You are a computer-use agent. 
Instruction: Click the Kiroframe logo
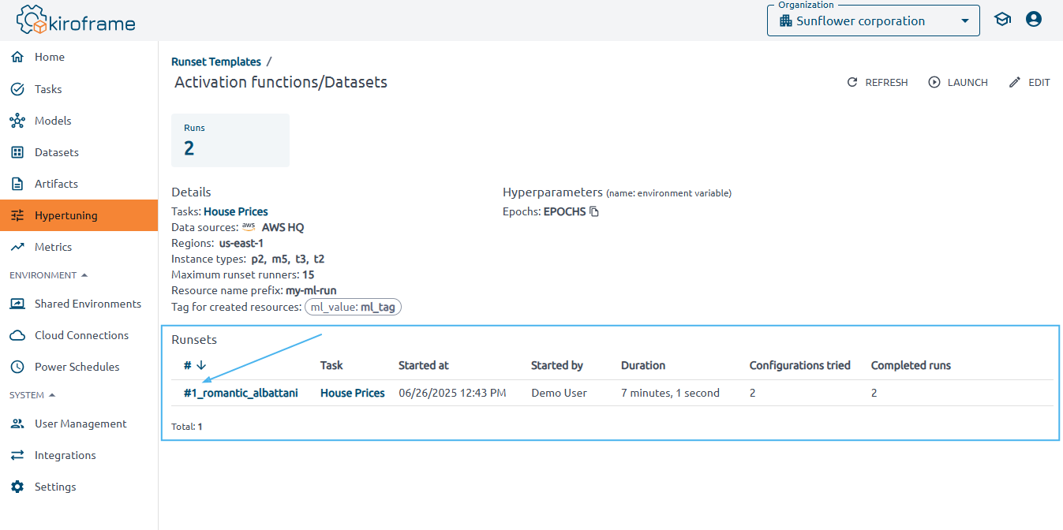(x=77, y=21)
